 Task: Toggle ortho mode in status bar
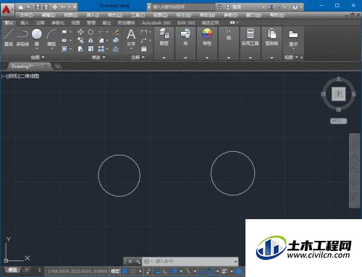[x=165, y=271]
